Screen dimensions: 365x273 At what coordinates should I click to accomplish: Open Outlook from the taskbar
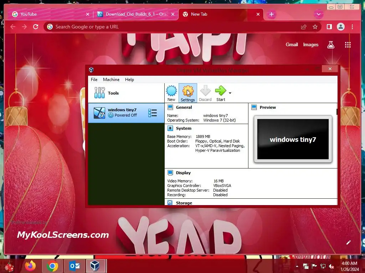click(x=74, y=266)
